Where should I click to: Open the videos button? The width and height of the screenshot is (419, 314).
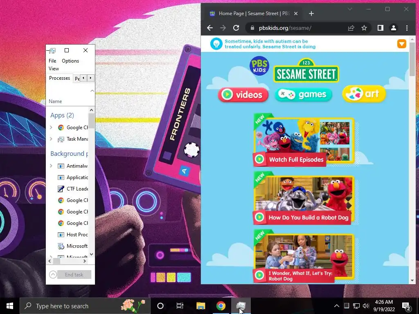pyautogui.click(x=243, y=94)
